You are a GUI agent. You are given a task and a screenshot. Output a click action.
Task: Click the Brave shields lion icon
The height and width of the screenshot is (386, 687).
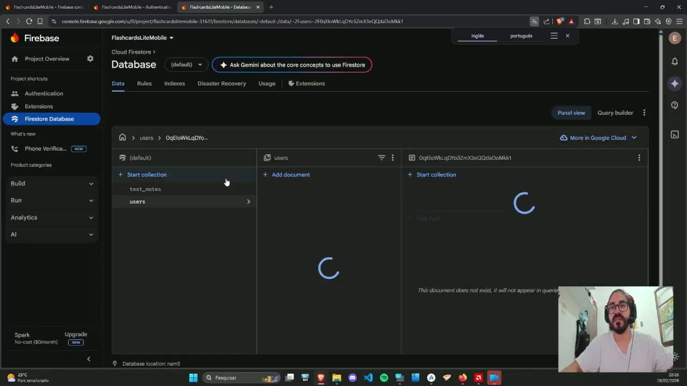(x=559, y=21)
